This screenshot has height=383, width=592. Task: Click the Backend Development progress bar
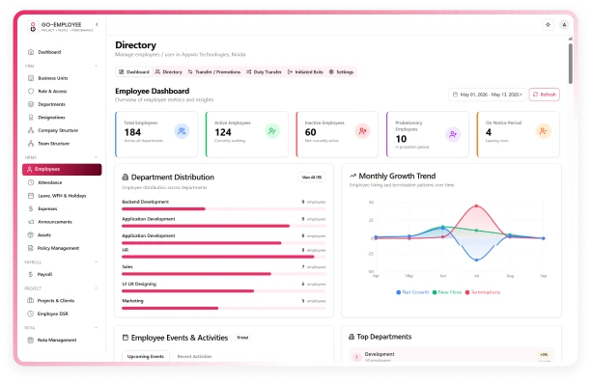click(x=223, y=208)
